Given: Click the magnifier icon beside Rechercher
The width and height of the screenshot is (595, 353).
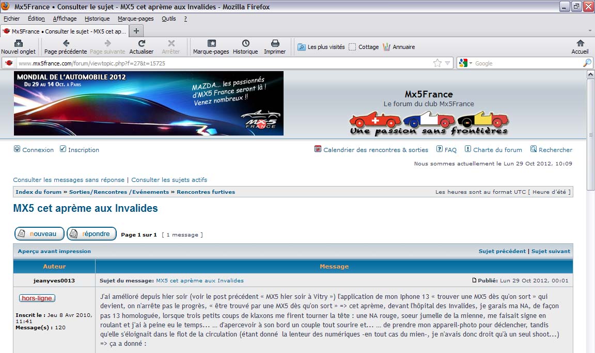Looking at the screenshot, I should tap(534, 149).
